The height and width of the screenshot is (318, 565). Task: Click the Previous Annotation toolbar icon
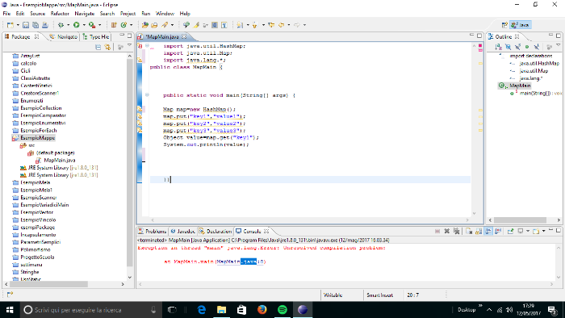click(255, 25)
